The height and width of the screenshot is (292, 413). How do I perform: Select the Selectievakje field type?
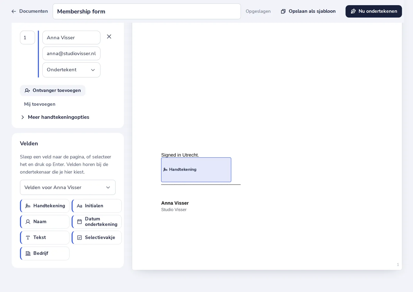pos(97,238)
